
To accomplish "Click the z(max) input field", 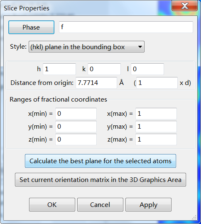I will point(156,139).
